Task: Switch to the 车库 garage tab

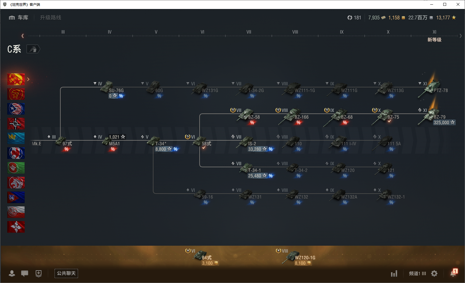Action: click(19, 18)
